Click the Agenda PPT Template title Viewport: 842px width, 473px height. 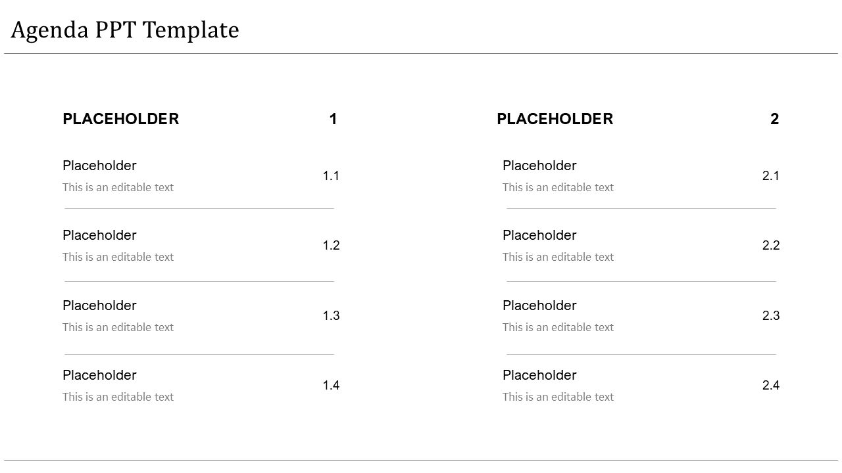(x=125, y=30)
